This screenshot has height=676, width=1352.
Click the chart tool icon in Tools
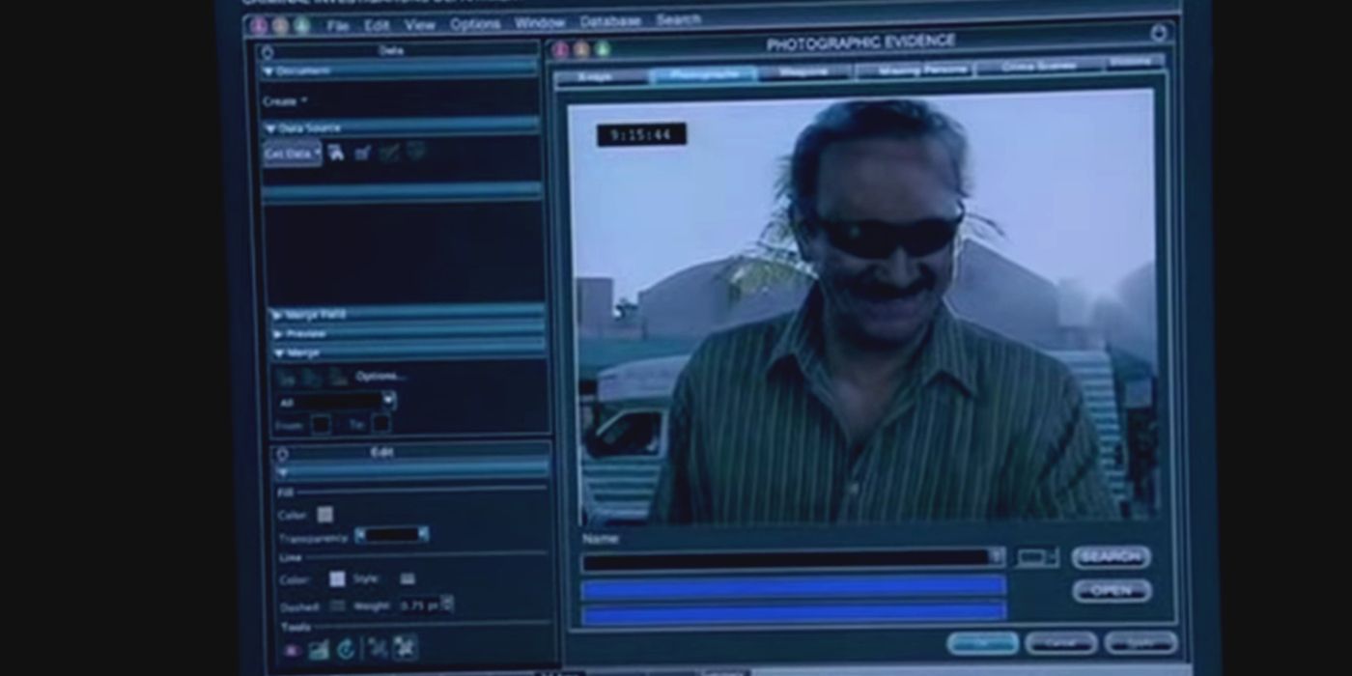coord(319,650)
